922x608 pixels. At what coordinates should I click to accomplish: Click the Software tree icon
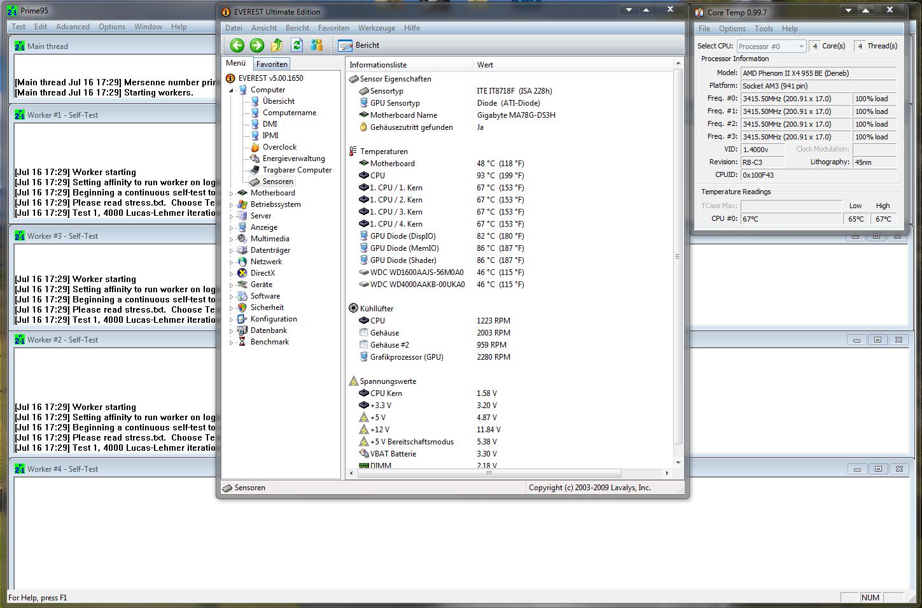(x=242, y=296)
